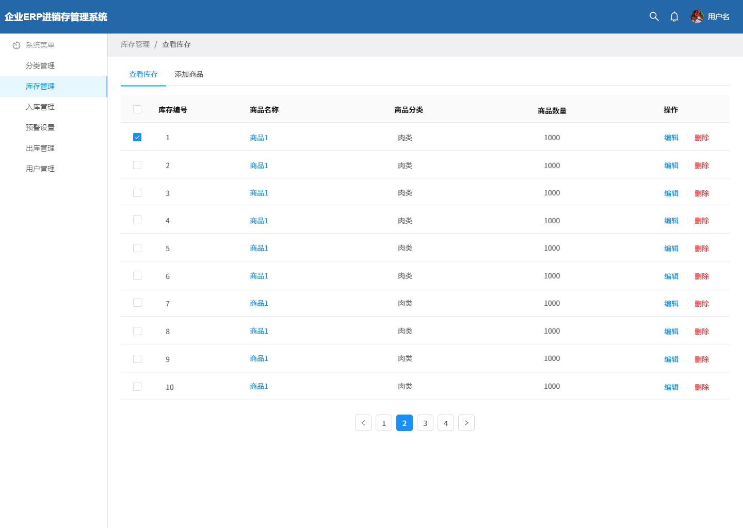Go to page 3

425,423
